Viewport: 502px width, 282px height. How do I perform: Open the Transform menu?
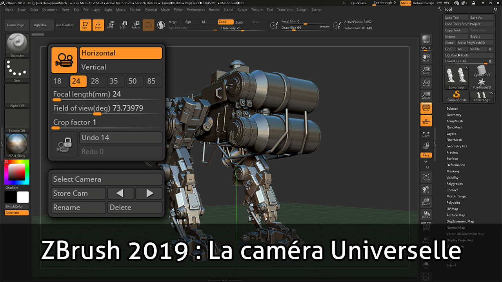coord(285,9)
